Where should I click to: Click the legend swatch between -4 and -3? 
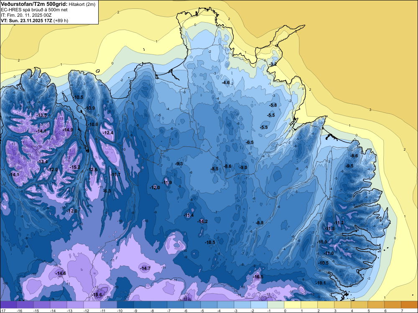[x=226, y=305]
